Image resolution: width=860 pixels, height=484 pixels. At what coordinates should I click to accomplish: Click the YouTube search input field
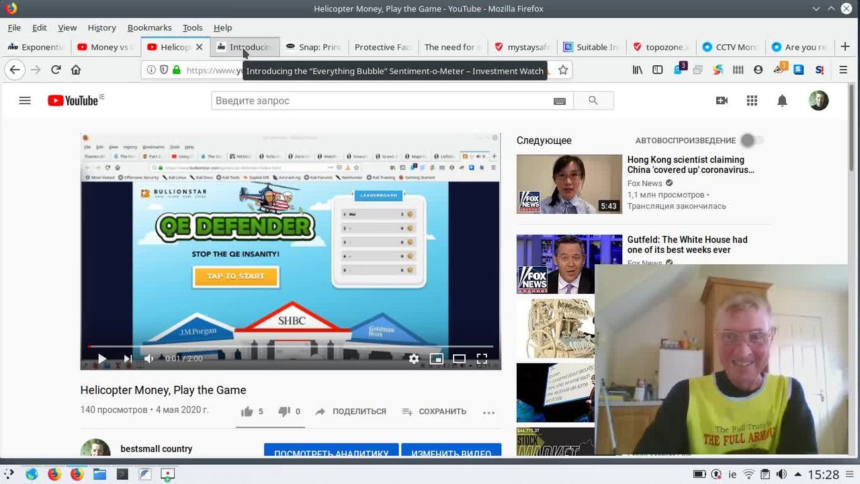click(380, 101)
